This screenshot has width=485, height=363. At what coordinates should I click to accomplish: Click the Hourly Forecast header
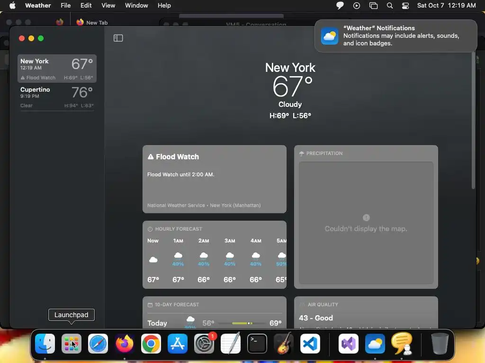click(x=175, y=229)
